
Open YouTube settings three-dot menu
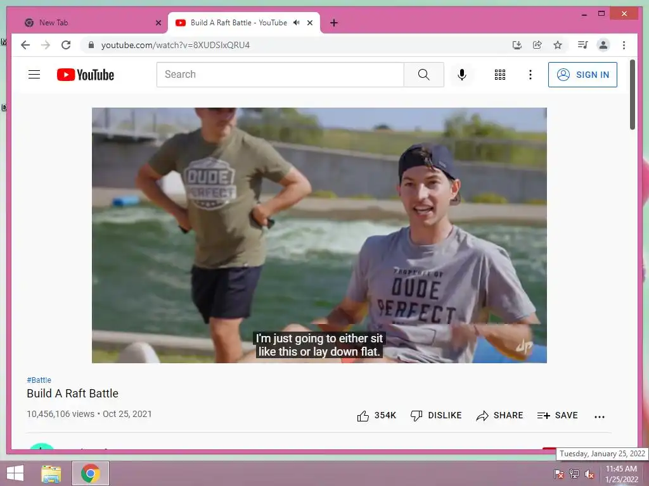coord(530,75)
